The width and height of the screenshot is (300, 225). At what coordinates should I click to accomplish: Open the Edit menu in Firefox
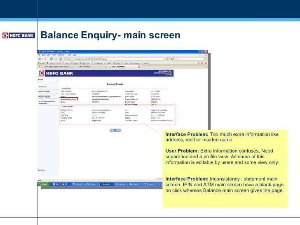point(43,55)
